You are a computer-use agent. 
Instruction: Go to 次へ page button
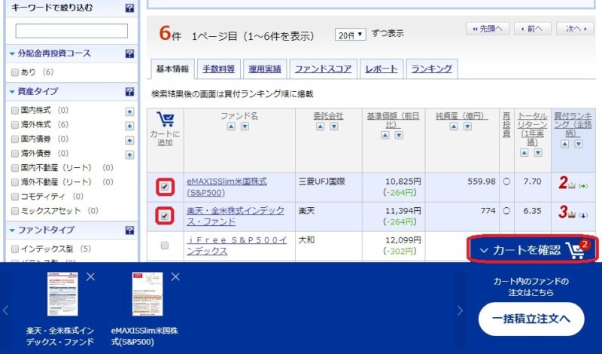coord(575,29)
